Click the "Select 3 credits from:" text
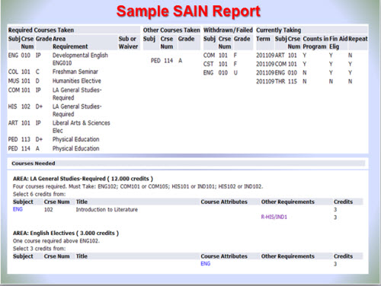The height and width of the screenshot is (286, 381). pos(39,249)
